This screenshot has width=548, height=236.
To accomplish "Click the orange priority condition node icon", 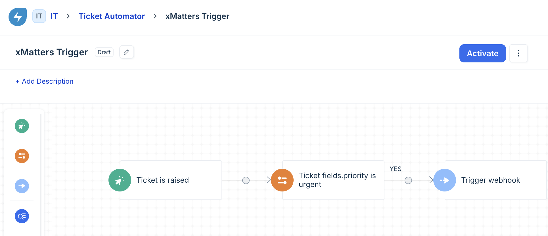I will point(282,180).
